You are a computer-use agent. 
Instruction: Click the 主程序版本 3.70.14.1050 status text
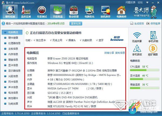coord(15,114)
